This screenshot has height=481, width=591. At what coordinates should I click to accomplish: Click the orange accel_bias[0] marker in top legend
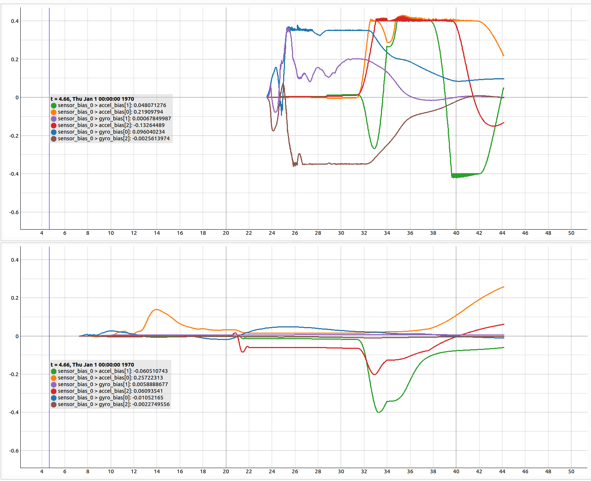54,112
